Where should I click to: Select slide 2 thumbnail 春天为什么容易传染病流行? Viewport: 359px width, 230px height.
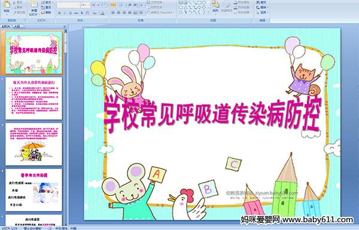pyautogui.click(x=34, y=98)
